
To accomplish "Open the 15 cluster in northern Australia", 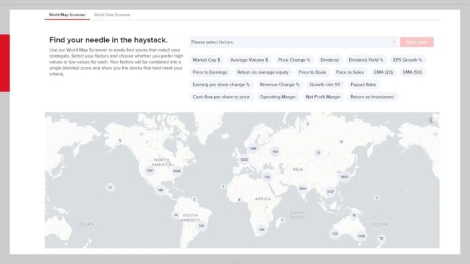I will pyautogui.click(x=354, y=215).
